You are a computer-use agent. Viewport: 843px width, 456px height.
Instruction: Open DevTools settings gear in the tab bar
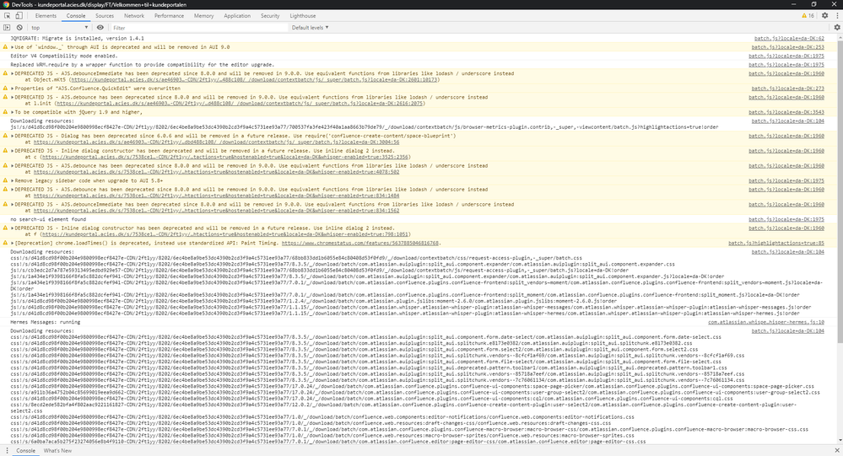point(824,15)
